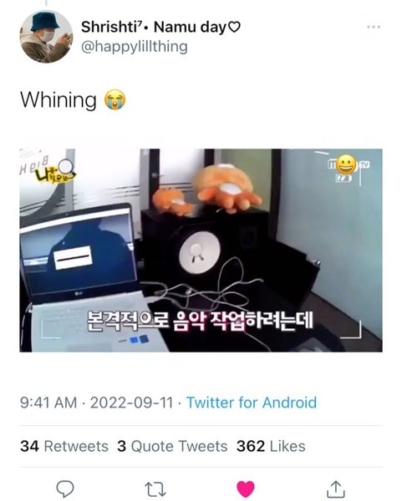Image resolution: width=402 pixels, height=501 pixels.
Task: Click the tweet date 2022-09-11
Action: tap(131, 402)
